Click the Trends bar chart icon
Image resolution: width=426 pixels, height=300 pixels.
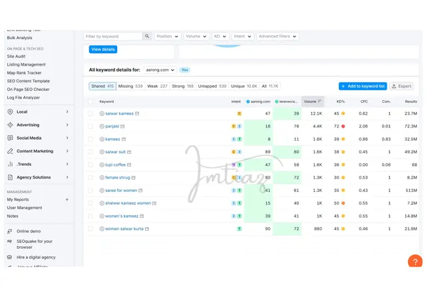[x=10, y=164]
